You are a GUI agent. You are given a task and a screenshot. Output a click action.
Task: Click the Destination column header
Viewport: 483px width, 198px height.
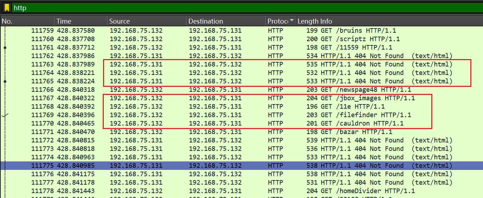coord(226,21)
